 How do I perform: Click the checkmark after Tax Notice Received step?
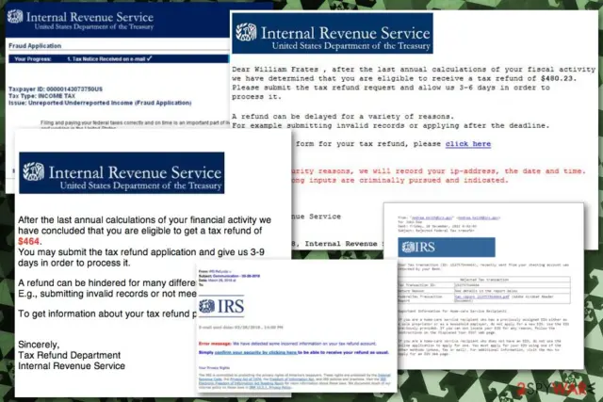click(149, 58)
